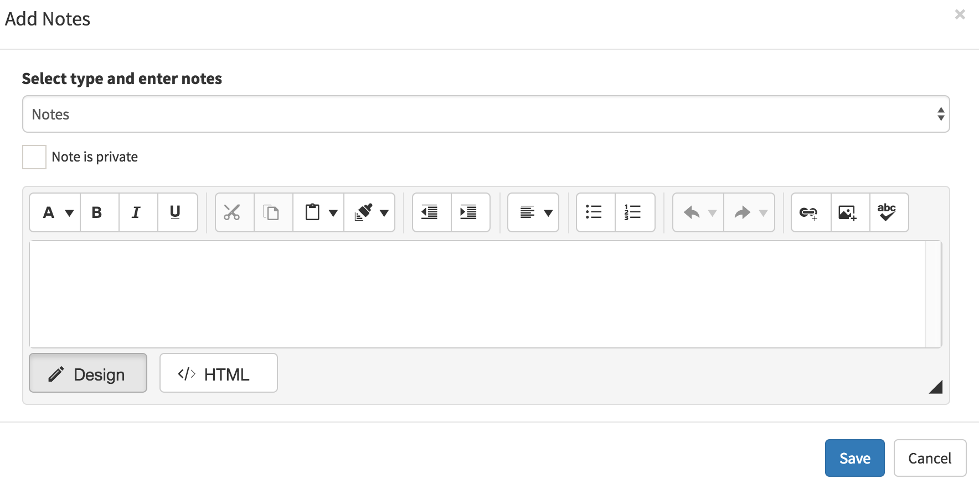Open the text alignment dropdown
This screenshot has height=479, width=979.
(549, 212)
